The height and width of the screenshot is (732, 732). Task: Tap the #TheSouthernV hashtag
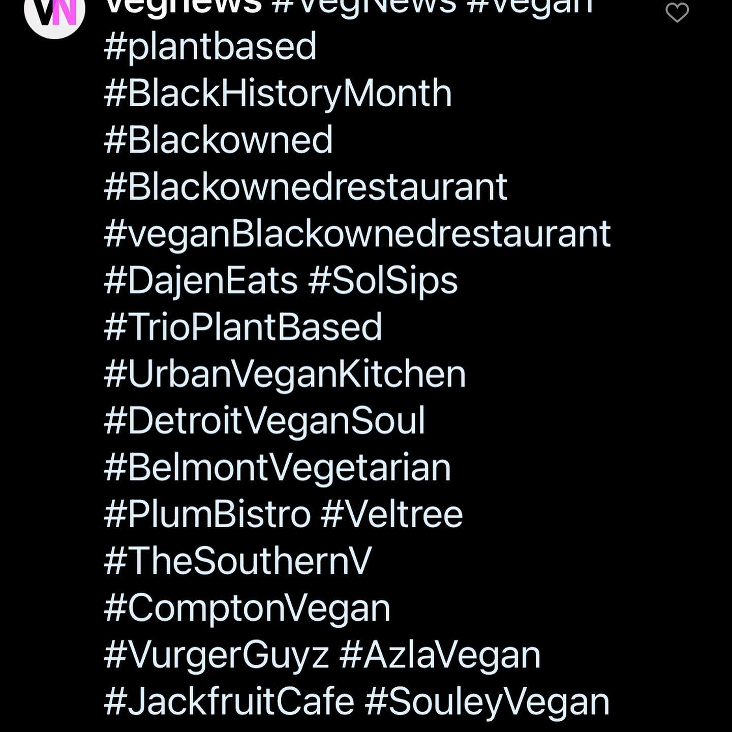point(238,561)
